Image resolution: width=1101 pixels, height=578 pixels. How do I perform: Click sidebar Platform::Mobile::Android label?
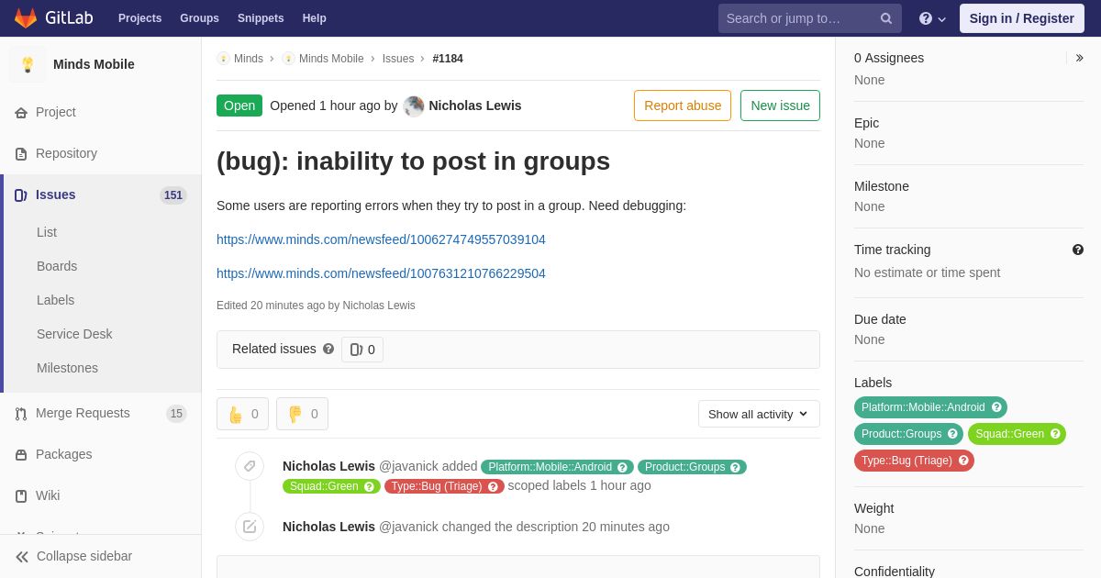click(x=923, y=407)
